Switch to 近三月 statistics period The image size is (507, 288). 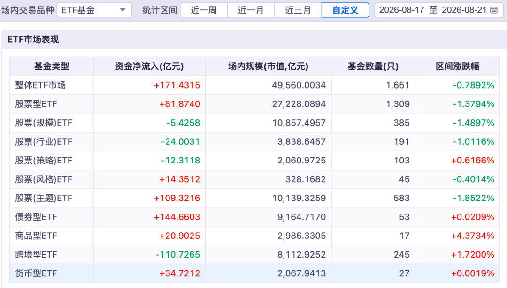(298, 10)
